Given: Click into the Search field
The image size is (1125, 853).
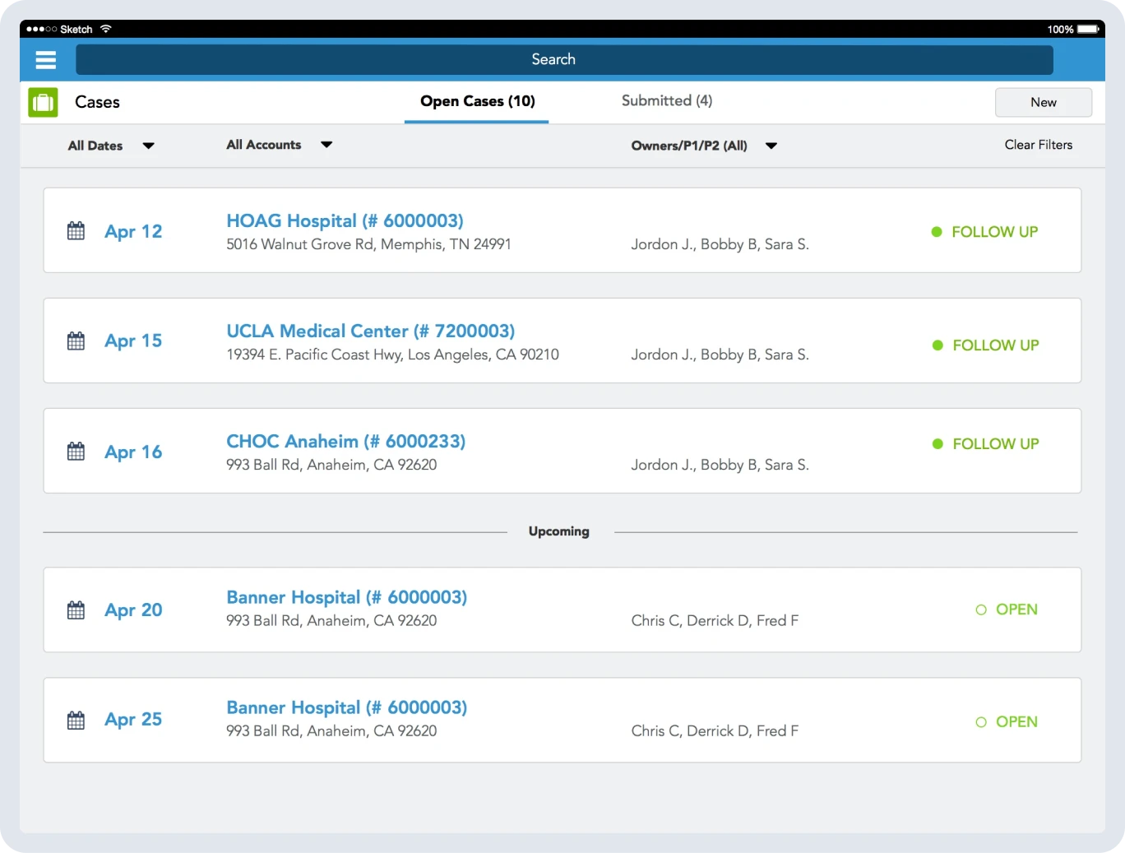Looking at the screenshot, I should (x=564, y=59).
